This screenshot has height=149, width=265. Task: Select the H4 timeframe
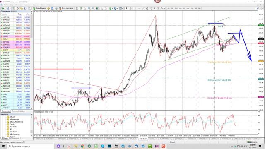pyautogui.click(x=188, y=8)
